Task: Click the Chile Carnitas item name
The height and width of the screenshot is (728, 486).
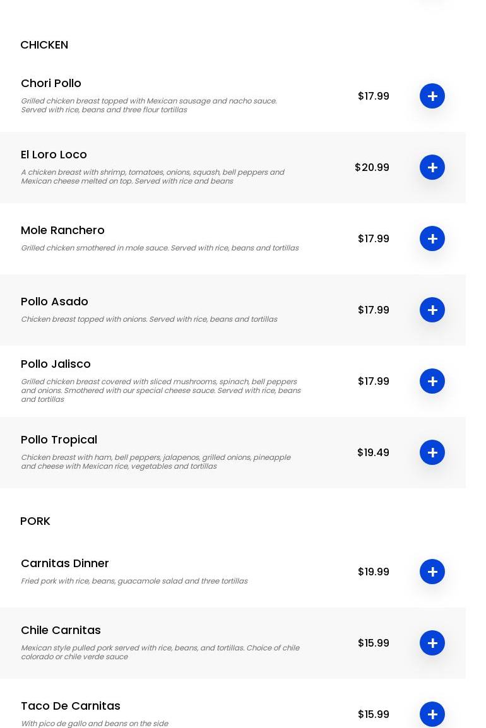Action: point(61,630)
